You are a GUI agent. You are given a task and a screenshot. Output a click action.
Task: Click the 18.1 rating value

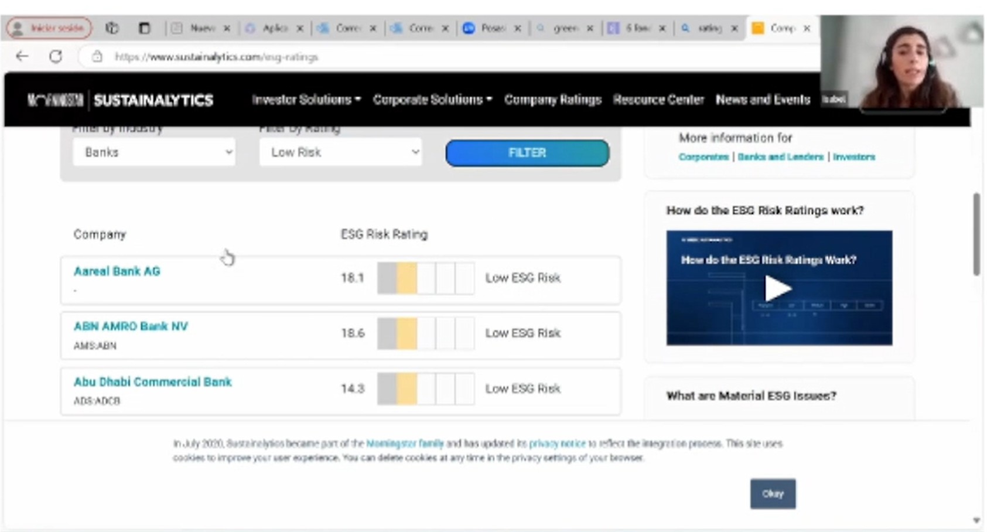point(353,278)
